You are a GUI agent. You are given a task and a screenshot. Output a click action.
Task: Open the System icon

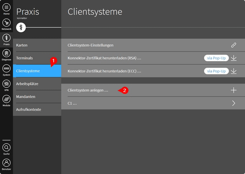click(6, 69)
